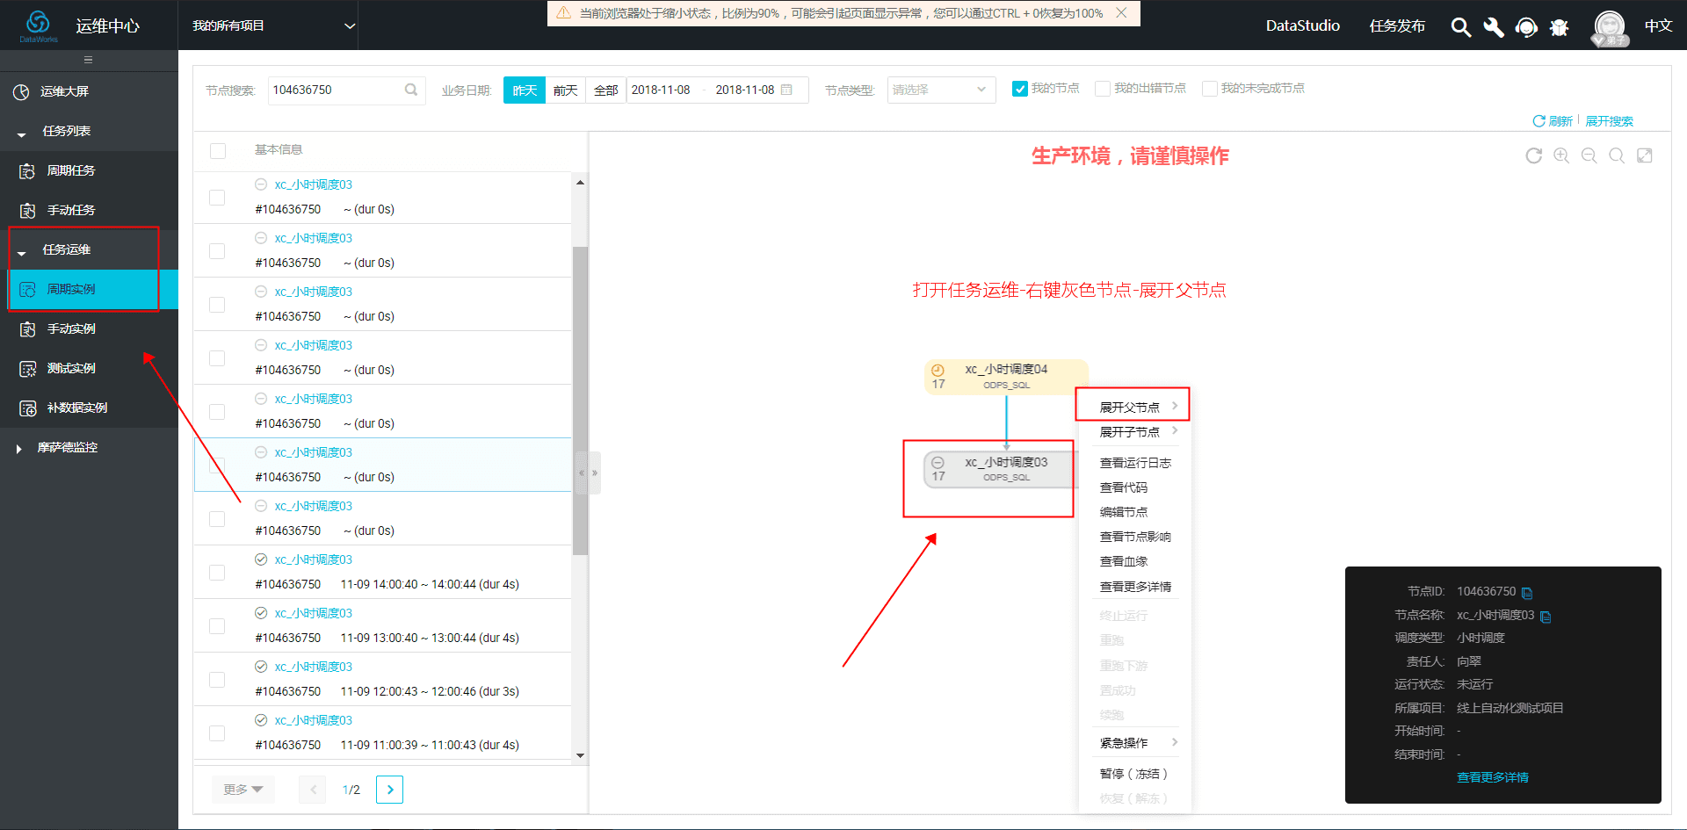The width and height of the screenshot is (1687, 830).
Task: Open DataStudio from top navigation
Action: point(1302,25)
